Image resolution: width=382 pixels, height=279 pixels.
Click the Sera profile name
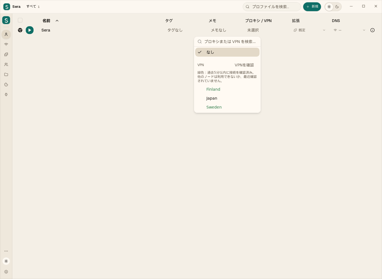coord(46,30)
